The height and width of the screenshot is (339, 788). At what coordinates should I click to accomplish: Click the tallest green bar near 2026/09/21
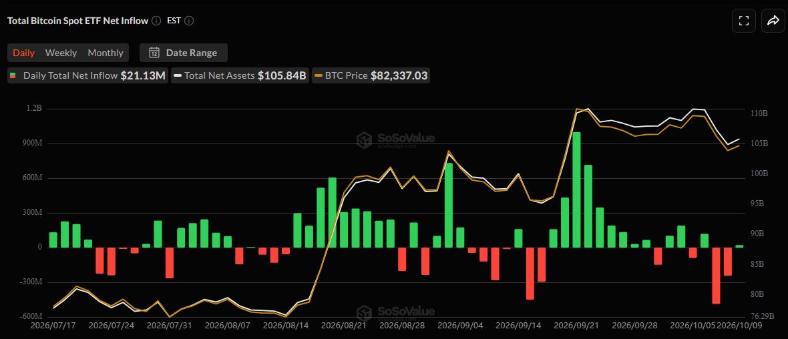click(576, 190)
